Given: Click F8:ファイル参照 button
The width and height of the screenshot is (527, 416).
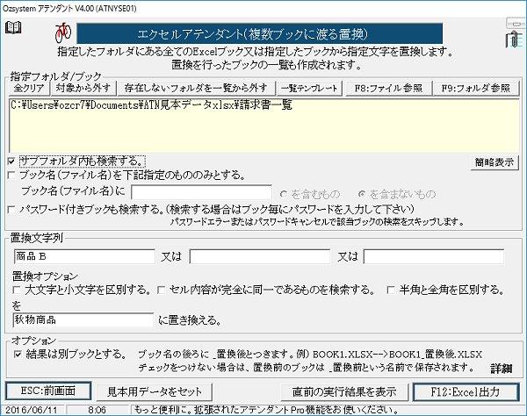Looking at the screenshot, I should tap(388, 89).
